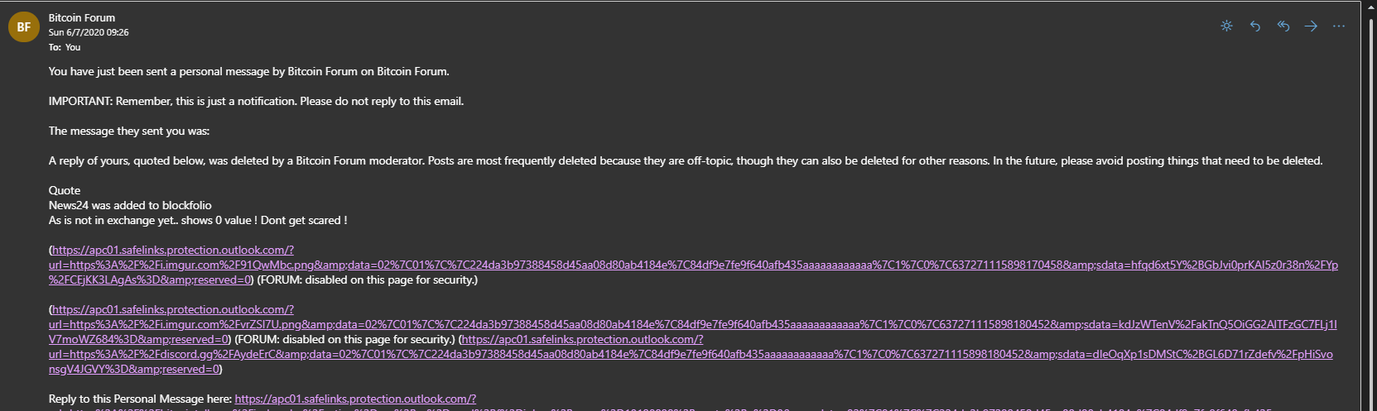Open the discord.gg safelinks link
Screen dimensions: 1377x411
[691, 354]
